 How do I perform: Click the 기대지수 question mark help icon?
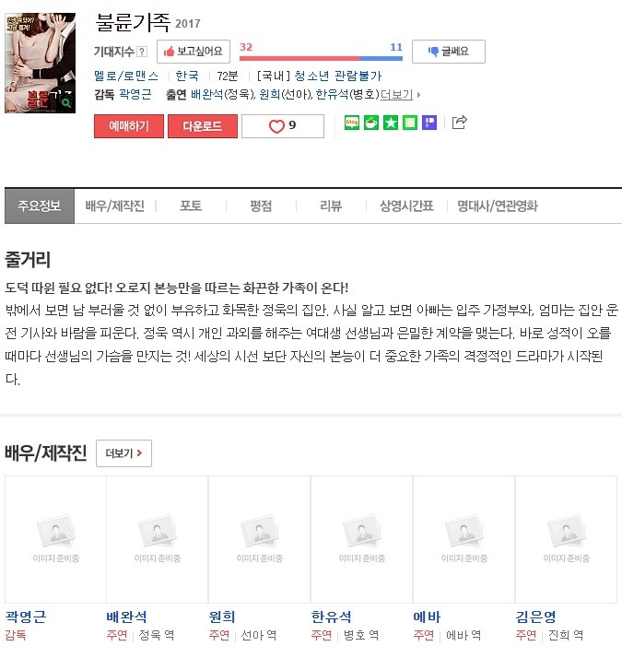pyautogui.click(x=142, y=52)
